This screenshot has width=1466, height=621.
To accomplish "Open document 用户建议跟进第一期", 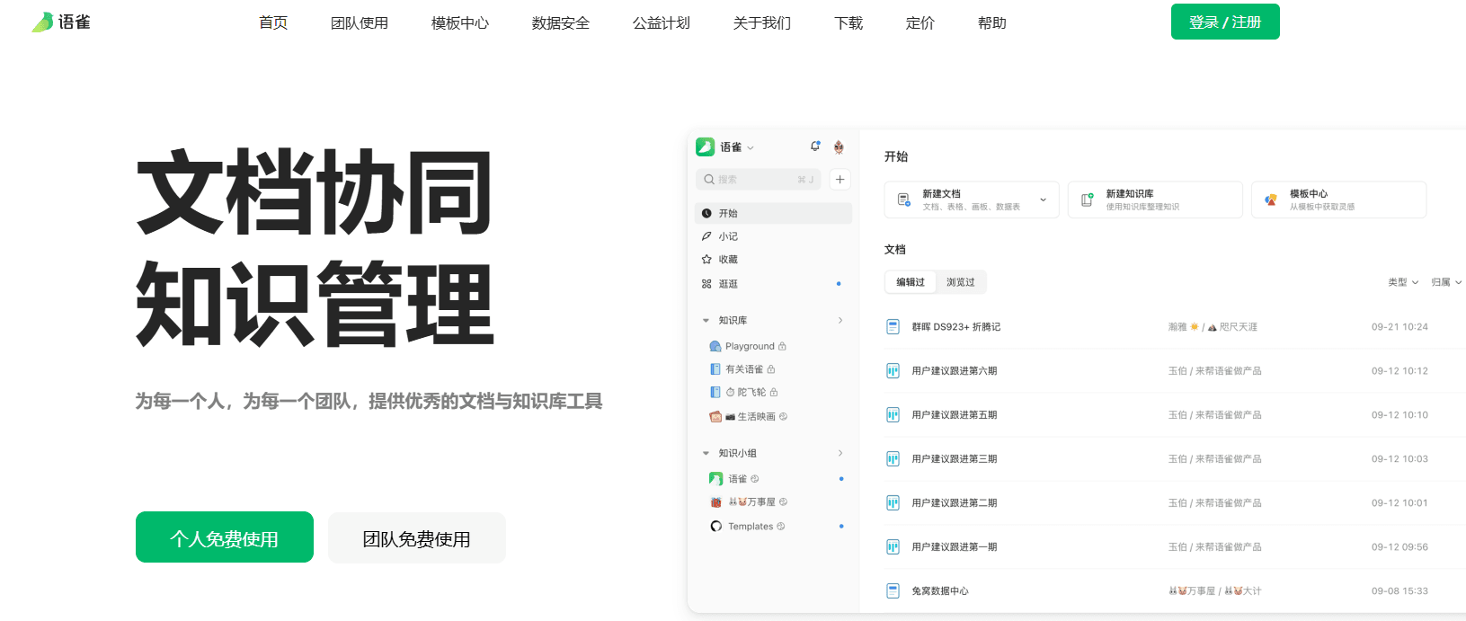I will coord(955,547).
